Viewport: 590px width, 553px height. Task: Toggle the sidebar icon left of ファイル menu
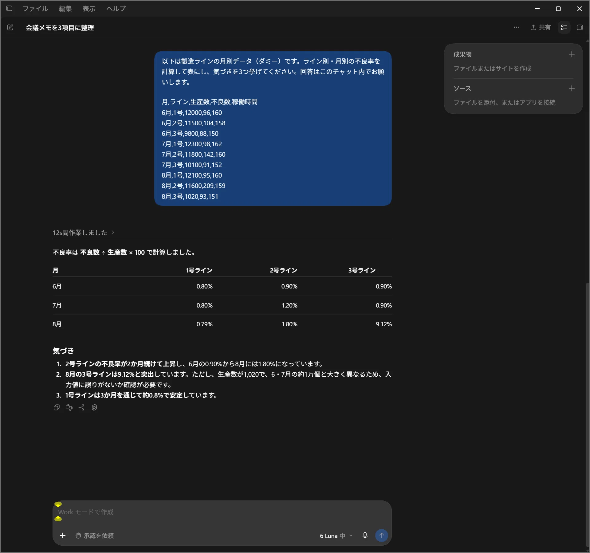(9, 8)
